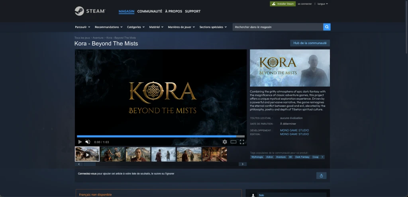Screen dimensions: 408x197
Task: Click the video progress bar
Action: tap(161, 136)
